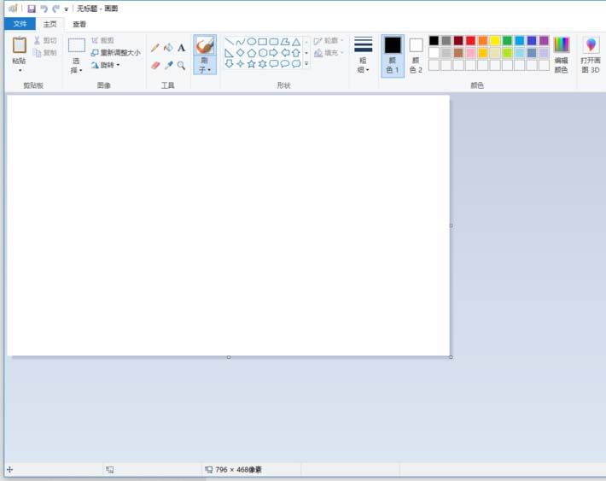Click the Brushes tool icon
The image size is (606, 481).
point(205,46)
